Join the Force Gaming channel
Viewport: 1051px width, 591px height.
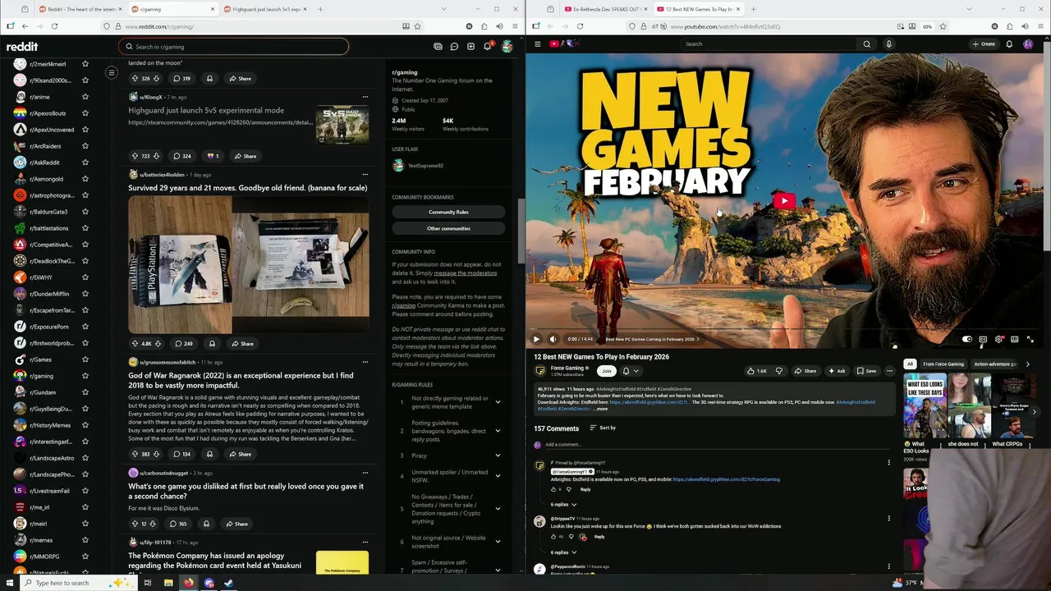[x=607, y=371]
